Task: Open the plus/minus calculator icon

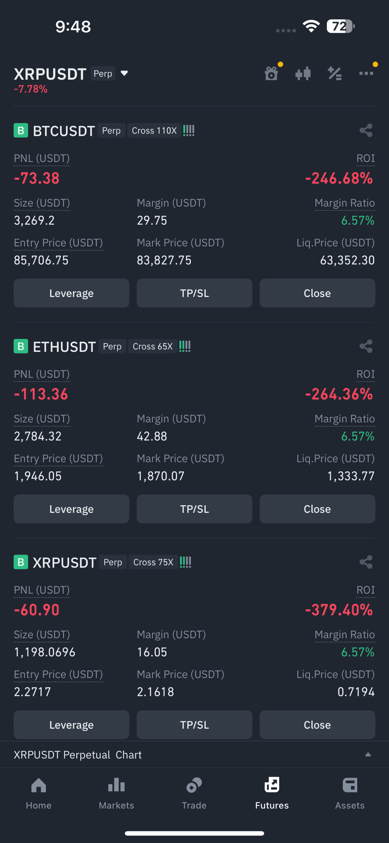Action: point(335,73)
